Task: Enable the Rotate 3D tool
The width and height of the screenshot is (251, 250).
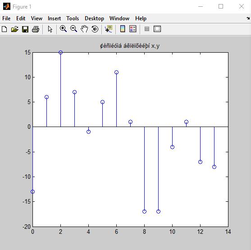Action: pyautogui.click(x=95, y=29)
